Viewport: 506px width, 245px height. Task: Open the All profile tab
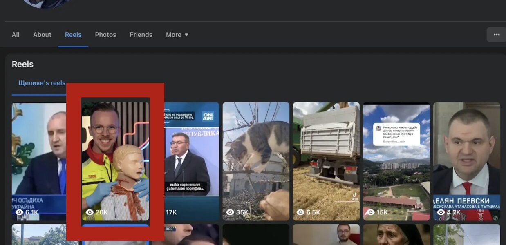16,35
